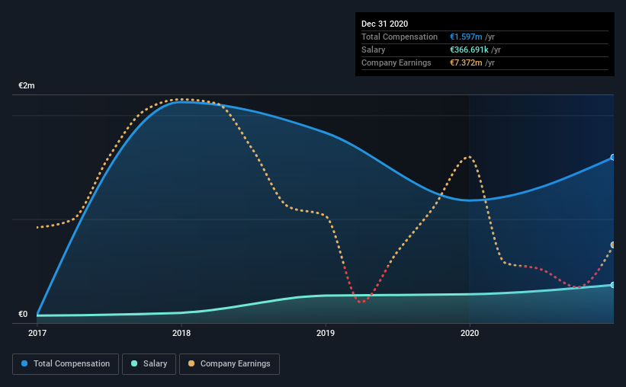Toggle the Company Earnings legend button
This screenshot has height=387, width=626.
point(230,364)
